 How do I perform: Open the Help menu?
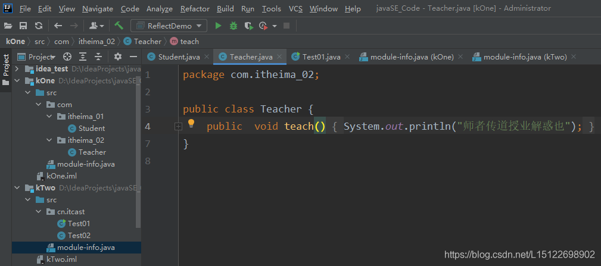tap(353, 8)
